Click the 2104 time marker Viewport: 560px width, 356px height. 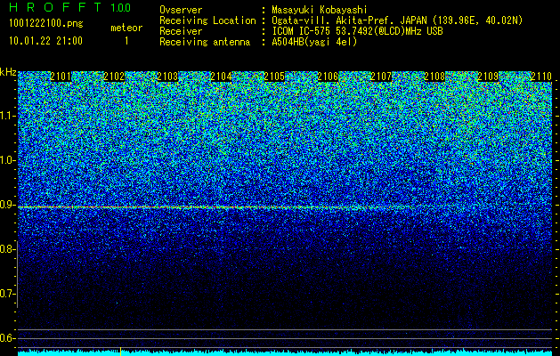(221, 77)
